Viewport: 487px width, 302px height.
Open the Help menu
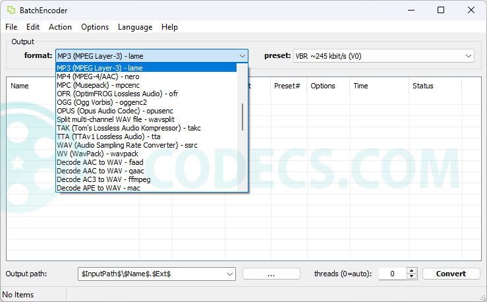coord(169,27)
